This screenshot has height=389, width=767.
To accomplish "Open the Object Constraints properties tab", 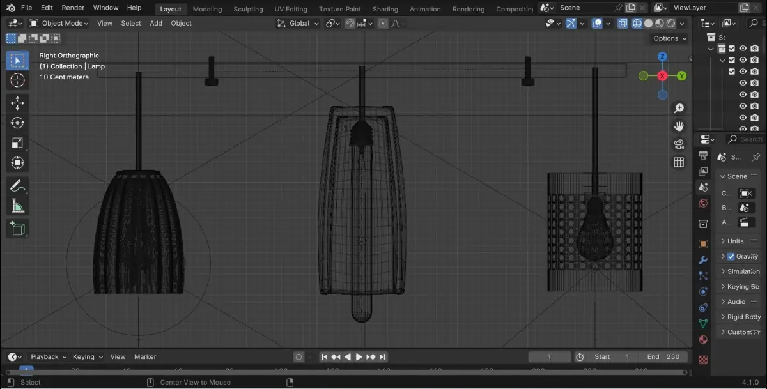I will tap(703, 308).
